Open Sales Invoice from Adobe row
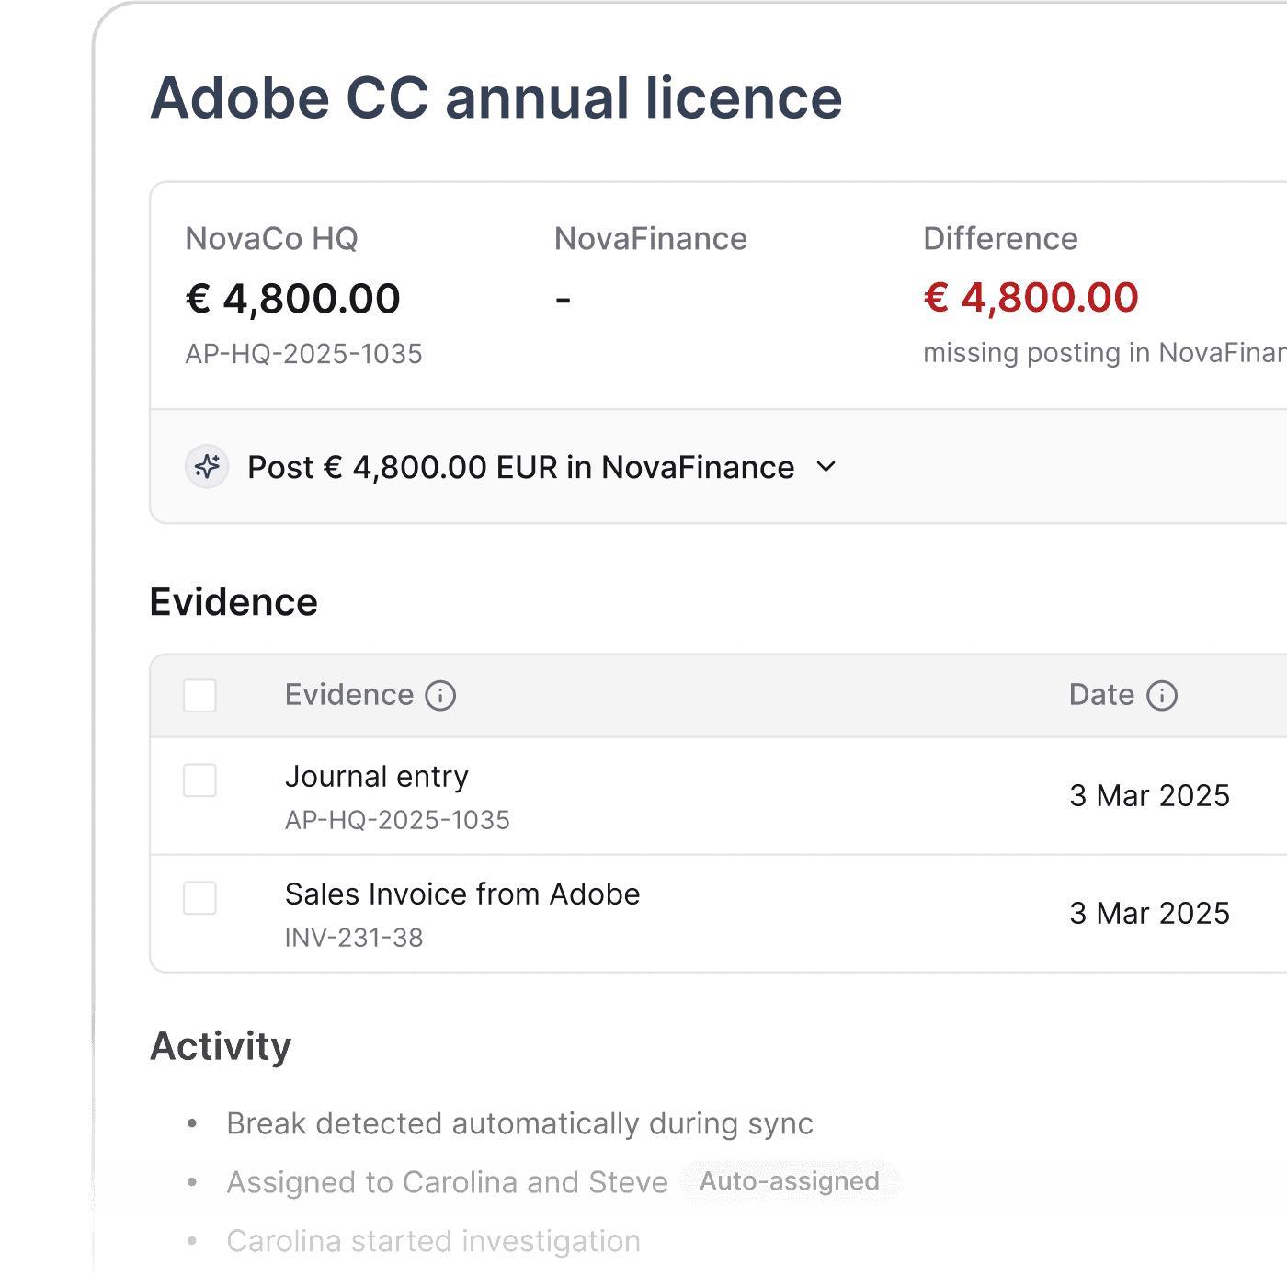 [462, 894]
